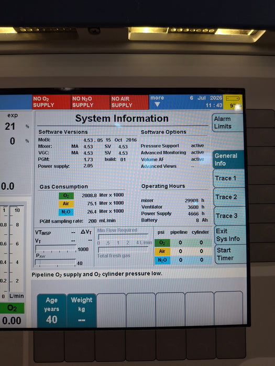275x366 pixels.
Task: Tap the date 6 Jul 2026
Action: click(206, 98)
